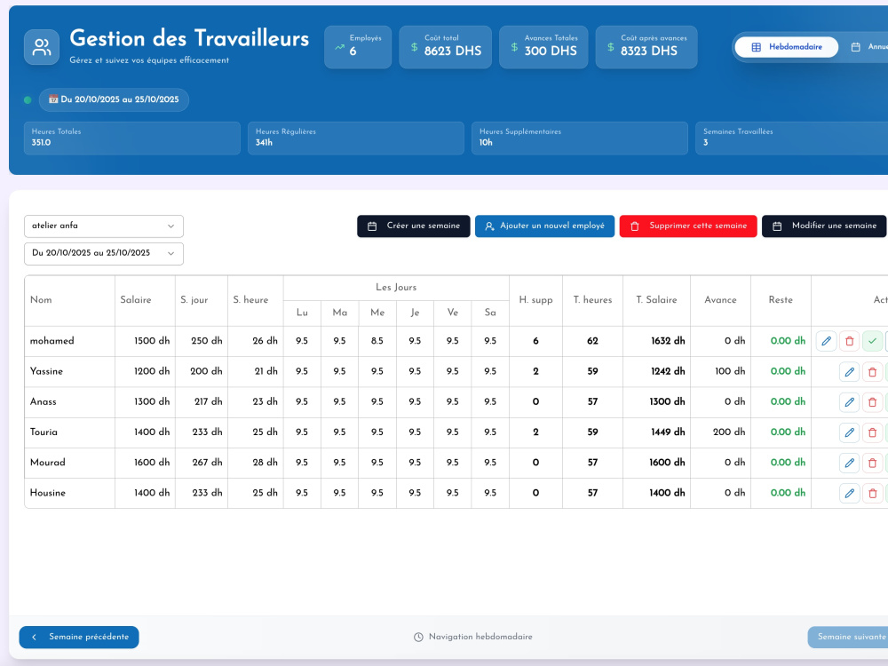Image resolution: width=888 pixels, height=666 pixels.
Task: Click Ajouter un nouvel employé button
Action: coord(545,226)
